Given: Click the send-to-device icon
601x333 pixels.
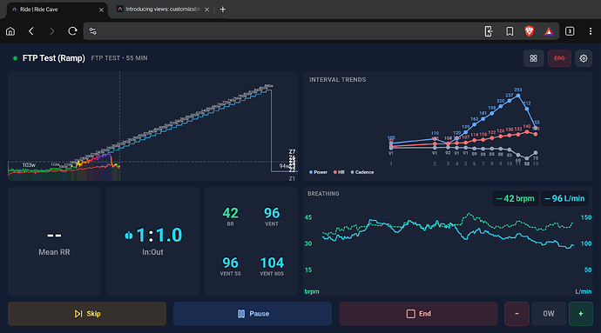Looking at the screenshot, I should pyautogui.click(x=489, y=31).
